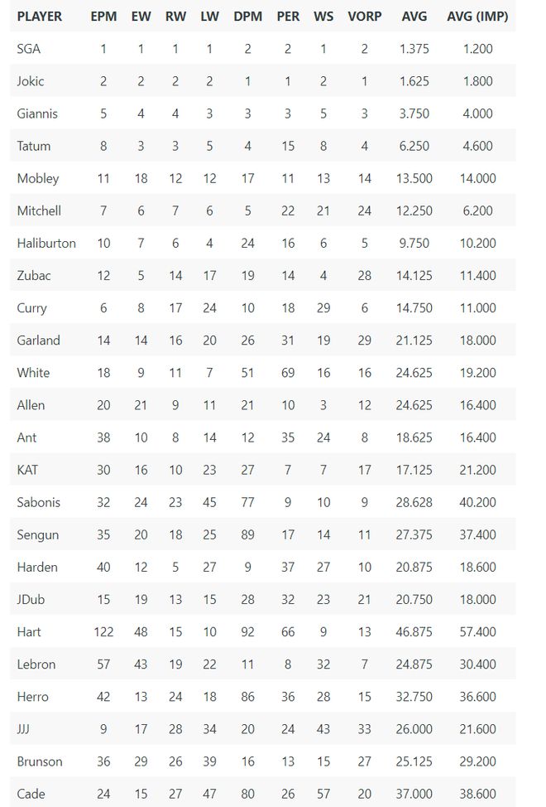546x807 pixels.
Task: Click the Brunson player name
Action: pyautogui.click(x=40, y=761)
